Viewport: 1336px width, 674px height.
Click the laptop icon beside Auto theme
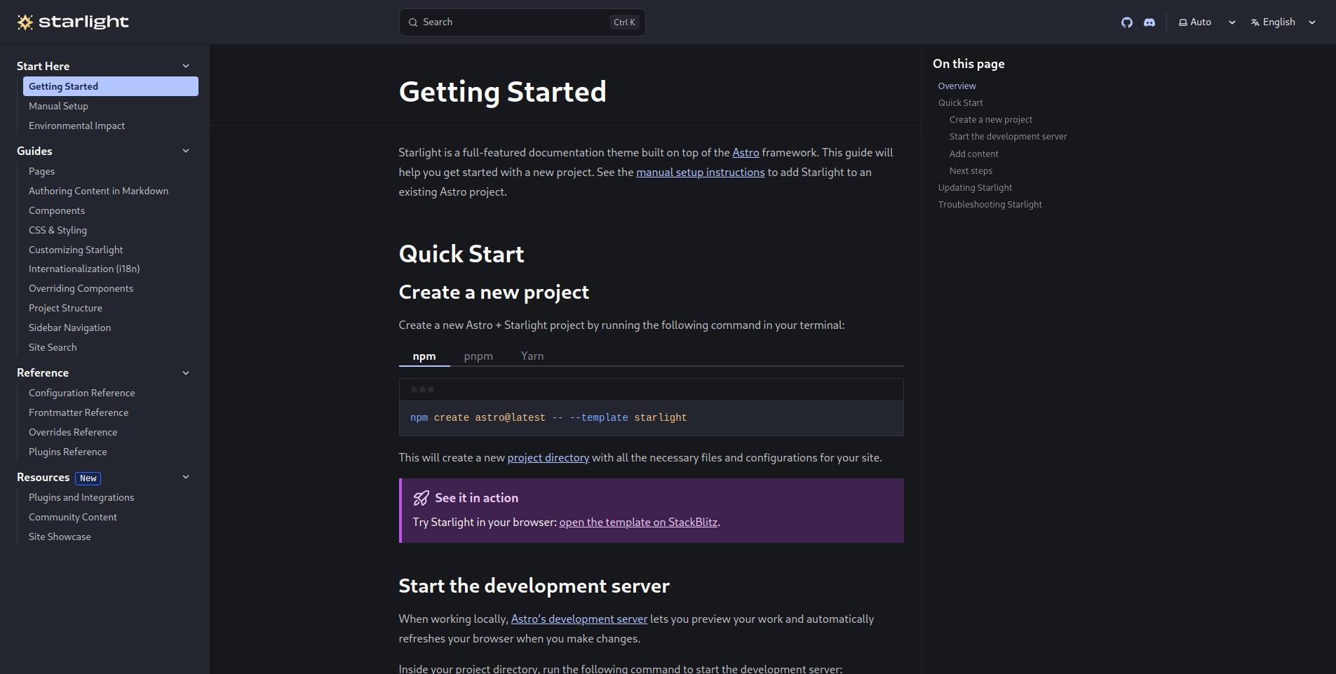1183,22
